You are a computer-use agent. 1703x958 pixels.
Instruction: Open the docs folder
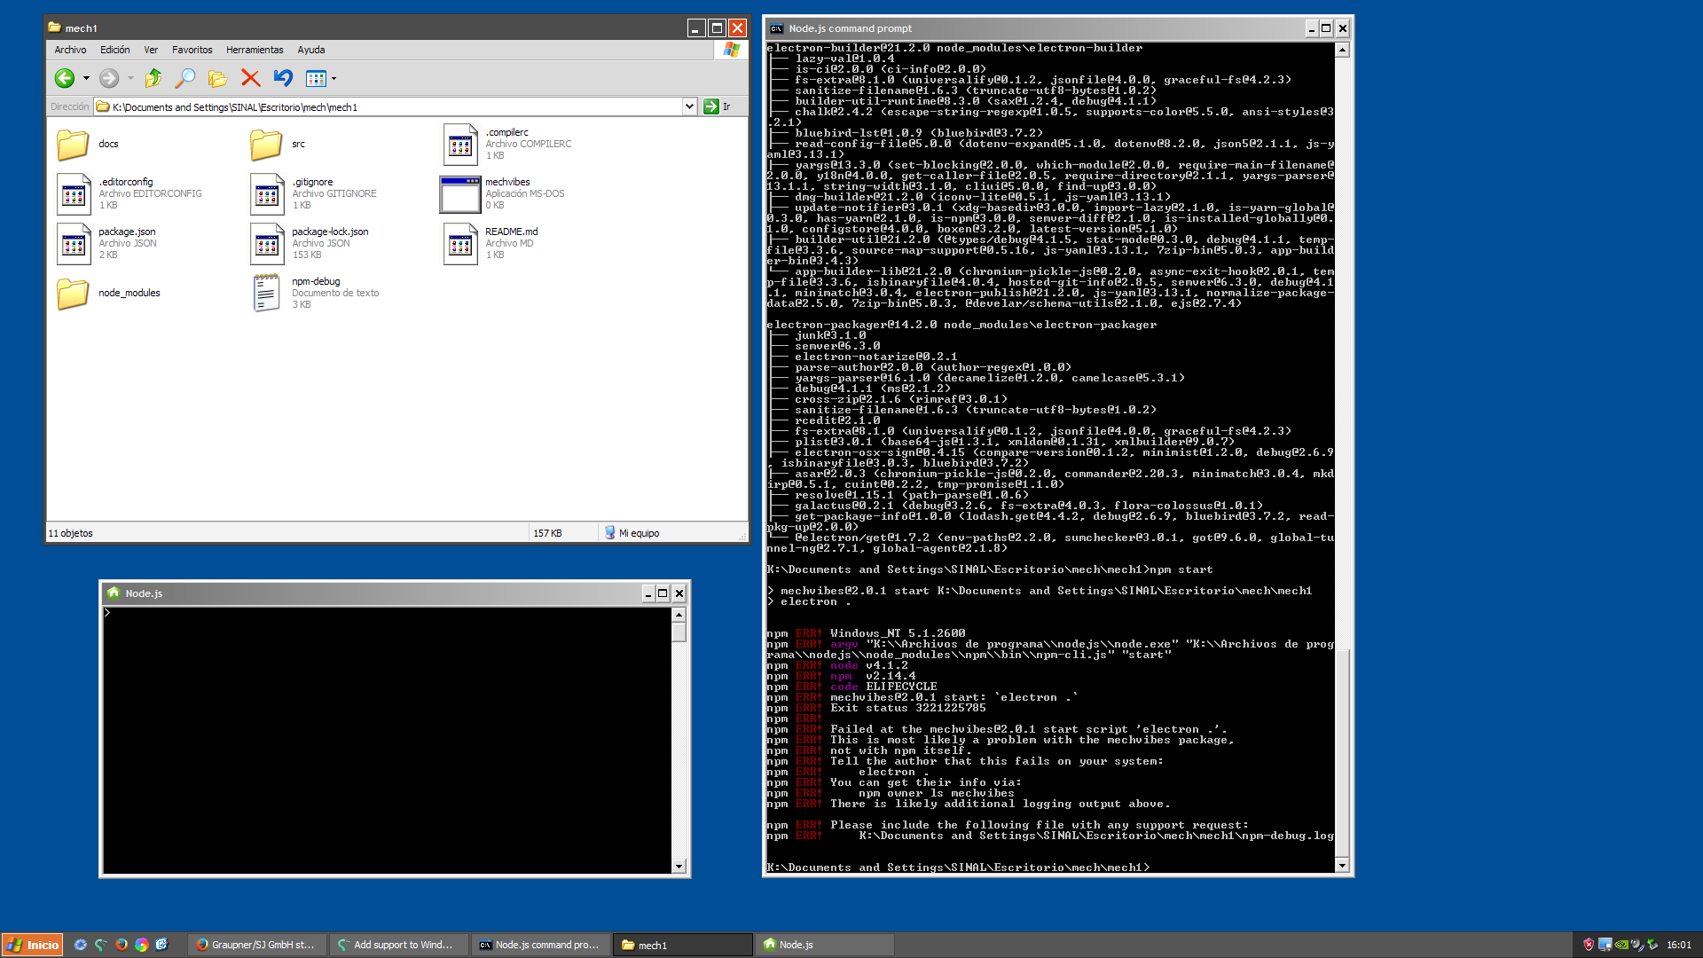click(x=72, y=144)
